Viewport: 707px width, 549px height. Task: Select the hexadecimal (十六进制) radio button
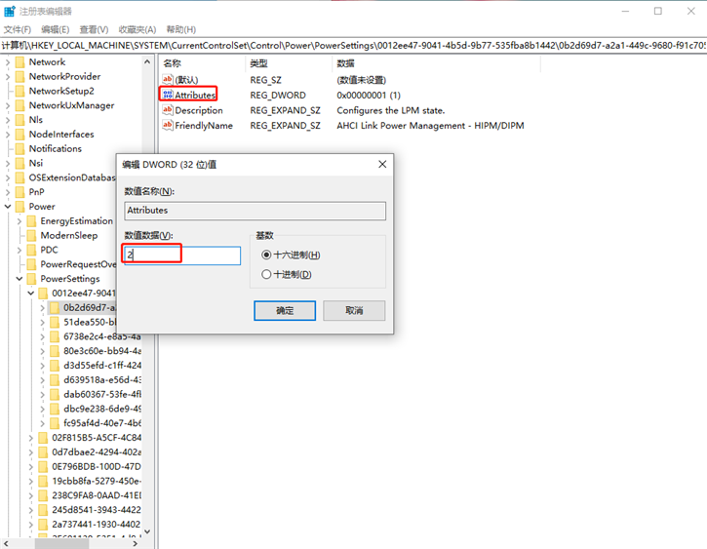pos(267,255)
